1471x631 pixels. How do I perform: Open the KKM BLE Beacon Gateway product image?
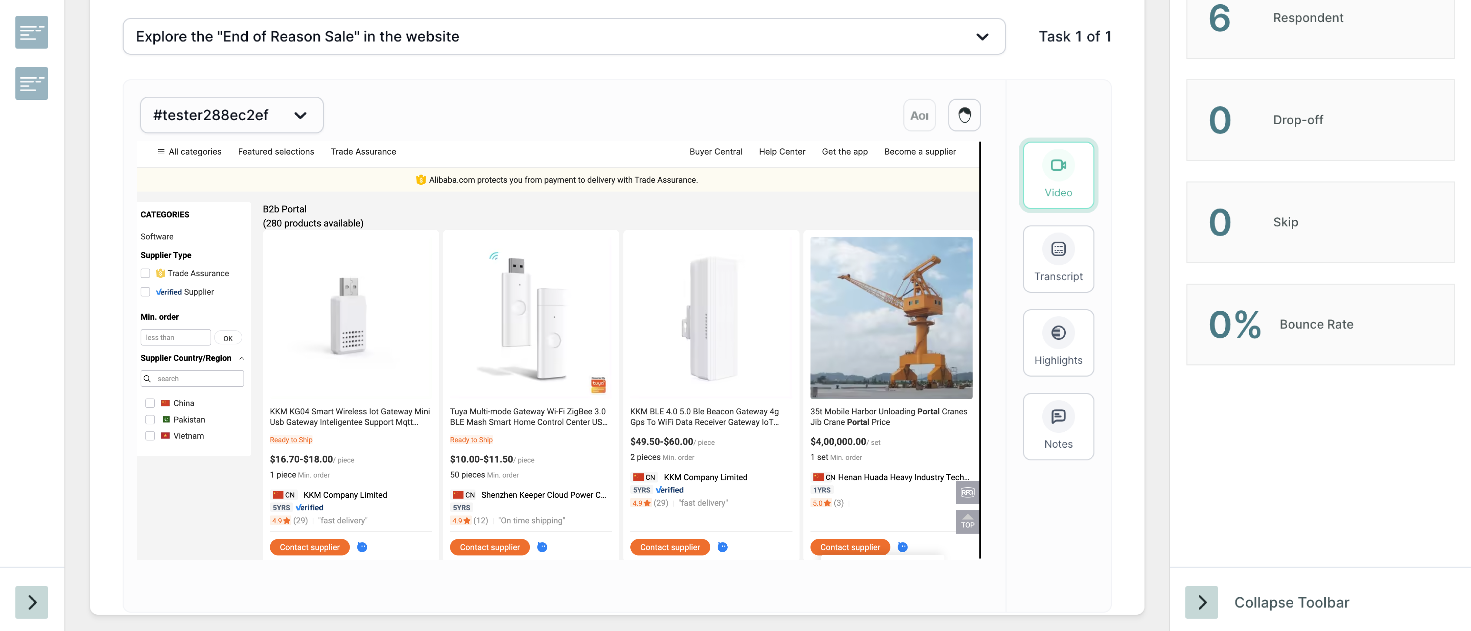pyautogui.click(x=711, y=318)
